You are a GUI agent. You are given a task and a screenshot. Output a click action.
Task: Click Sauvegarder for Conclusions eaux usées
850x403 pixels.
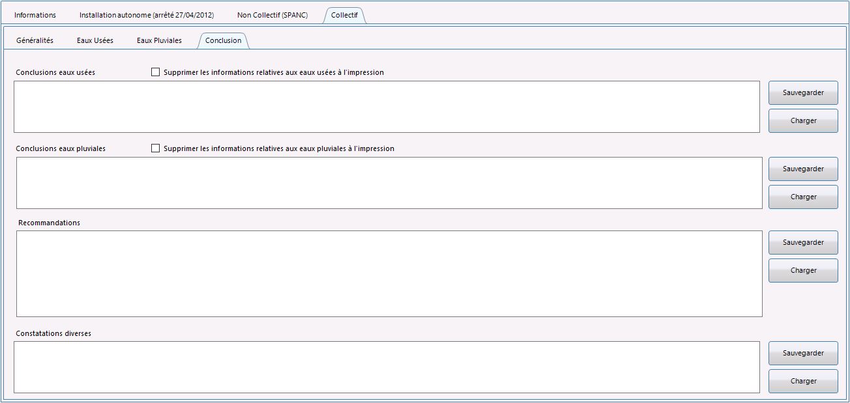tap(803, 92)
